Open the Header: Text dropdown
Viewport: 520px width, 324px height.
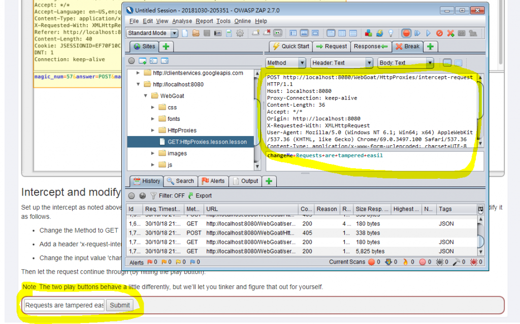coord(342,62)
